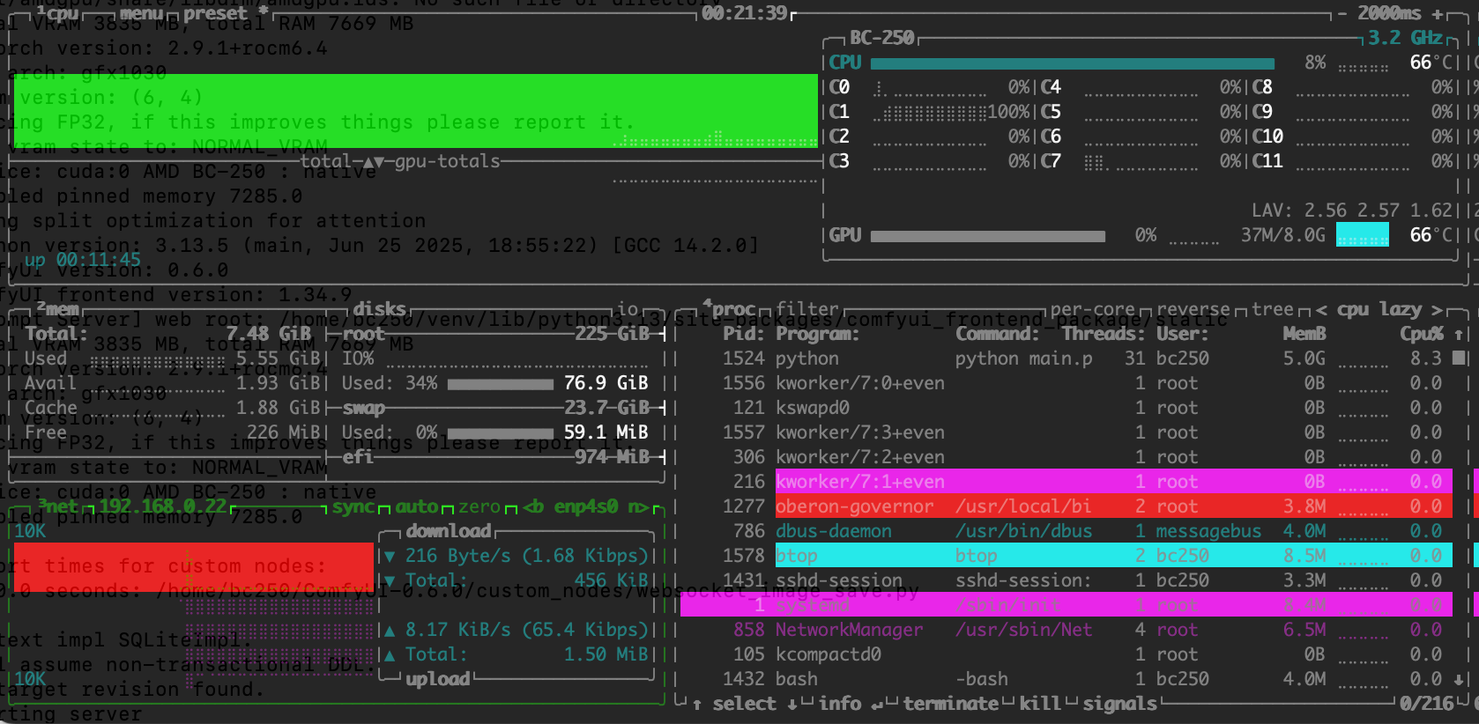1479x724 pixels.
Task: Toggle net sync scaling
Action: click(x=353, y=506)
